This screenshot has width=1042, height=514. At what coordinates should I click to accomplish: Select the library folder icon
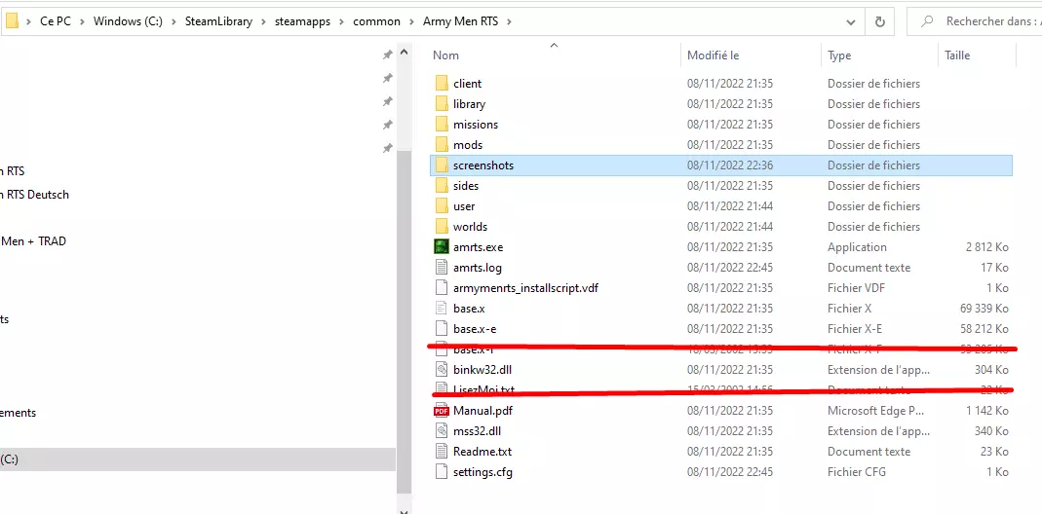[x=442, y=103]
